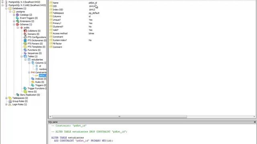Click the Columns node icon
The image size is (257, 144).
click(33, 63)
